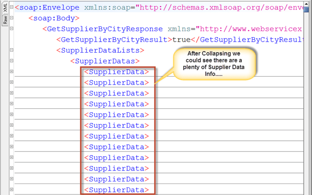Click the scrollbar up arrow
The width and height of the screenshot is (312, 195).
(306, 4)
